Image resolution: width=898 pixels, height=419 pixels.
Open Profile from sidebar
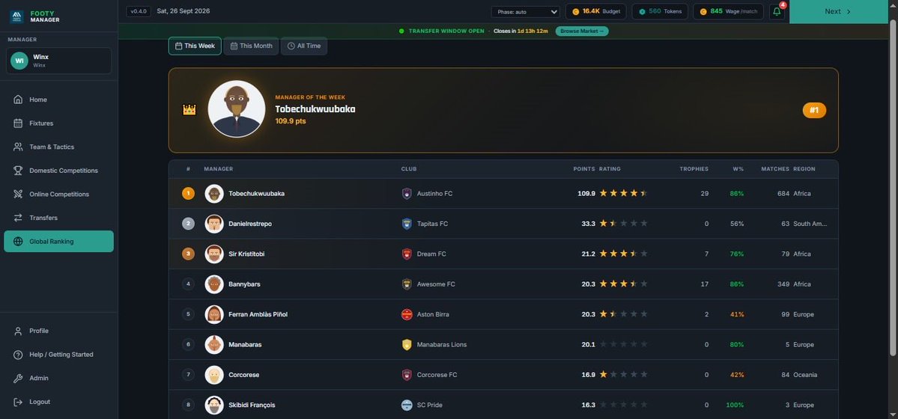click(x=58, y=331)
